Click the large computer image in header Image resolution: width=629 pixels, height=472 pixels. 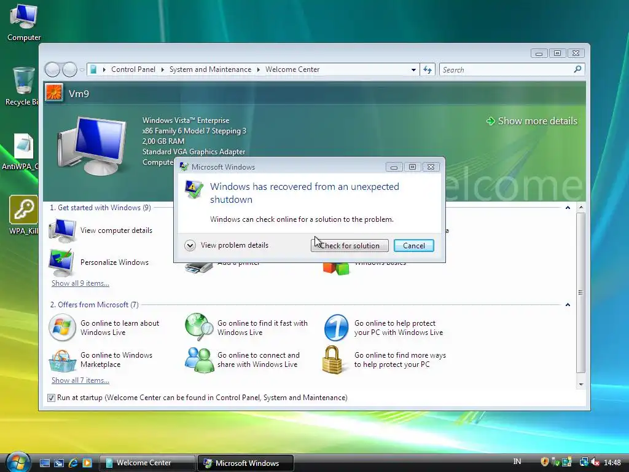tap(92, 145)
